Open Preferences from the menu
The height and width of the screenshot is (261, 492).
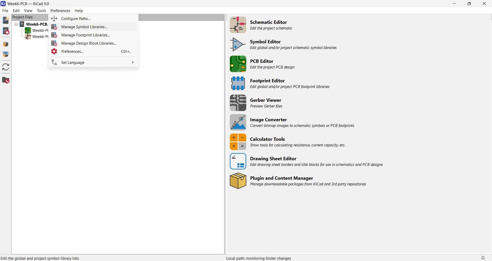(73, 51)
